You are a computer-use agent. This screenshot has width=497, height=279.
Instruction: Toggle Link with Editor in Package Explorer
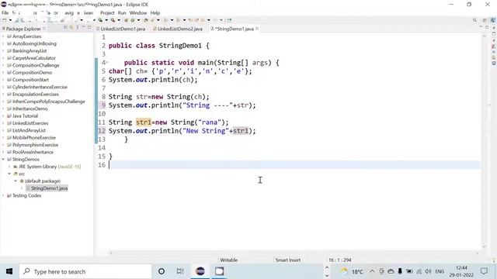71,28
